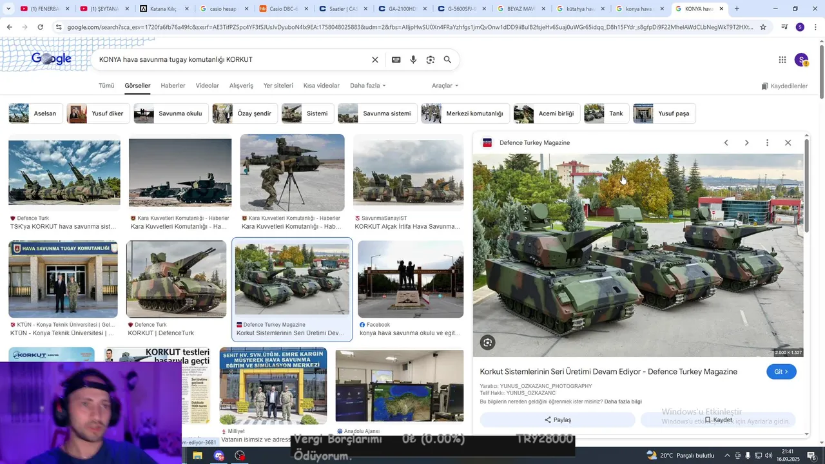Select the Acemi birliği filter chip

[x=547, y=113]
